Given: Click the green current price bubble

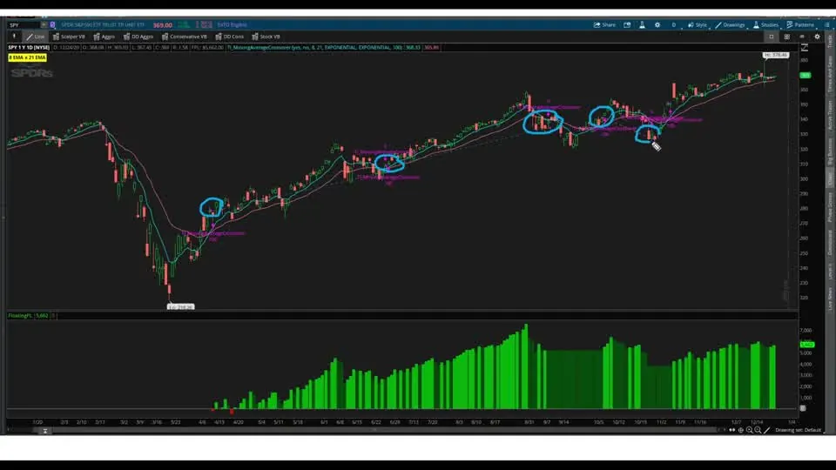Looking at the screenshot, I should pyautogui.click(x=805, y=75).
